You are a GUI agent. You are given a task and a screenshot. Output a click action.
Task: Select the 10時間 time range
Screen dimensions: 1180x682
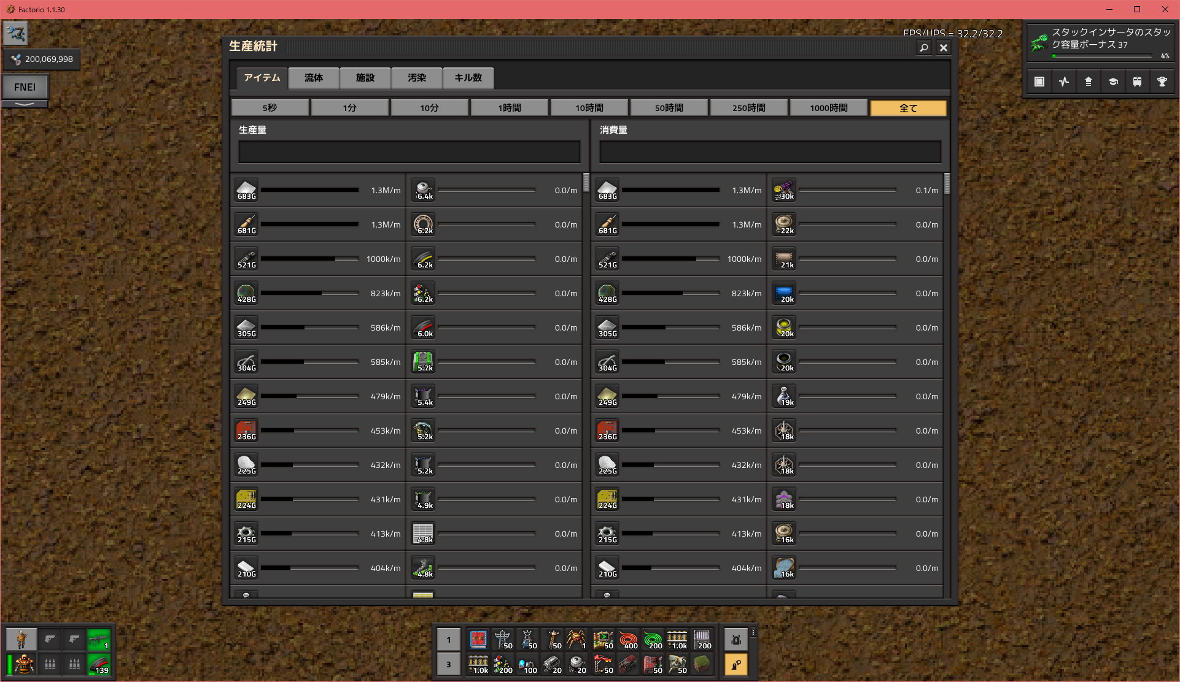589,108
